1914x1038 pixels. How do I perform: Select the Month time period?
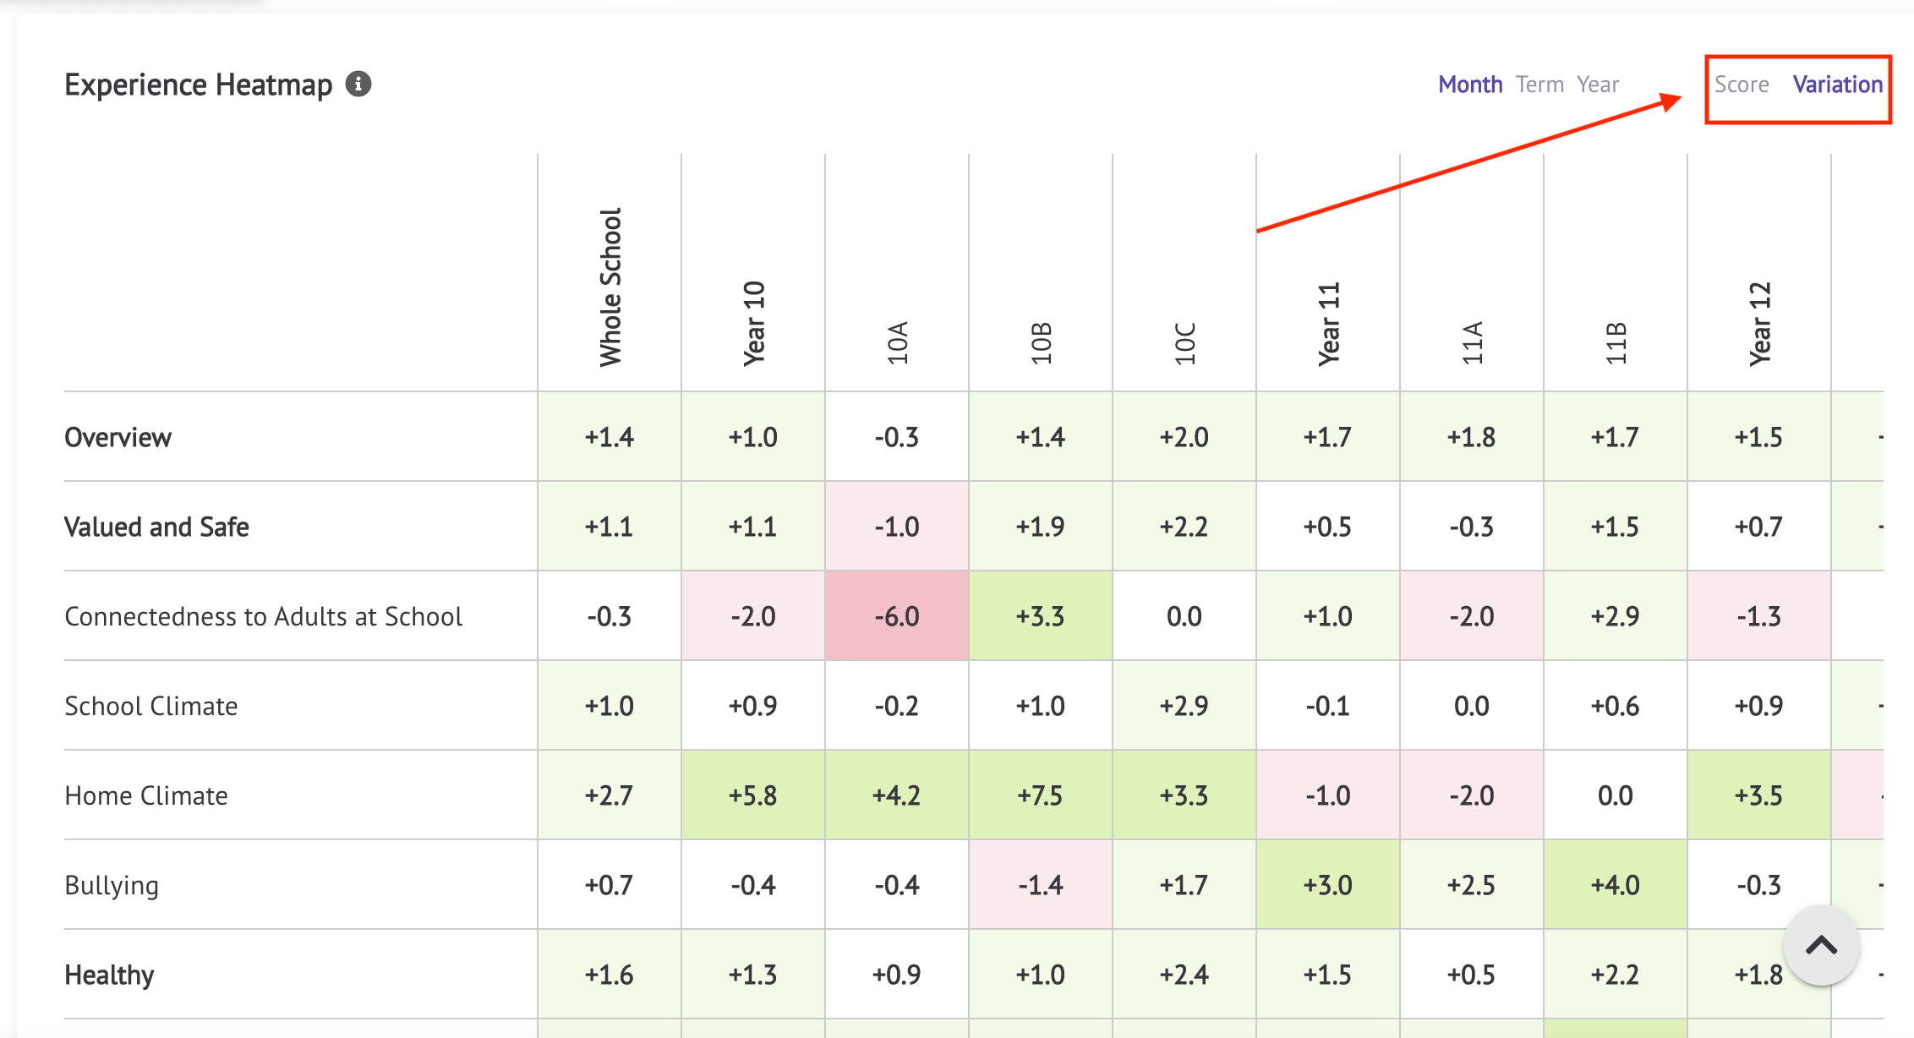coord(1470,85)
